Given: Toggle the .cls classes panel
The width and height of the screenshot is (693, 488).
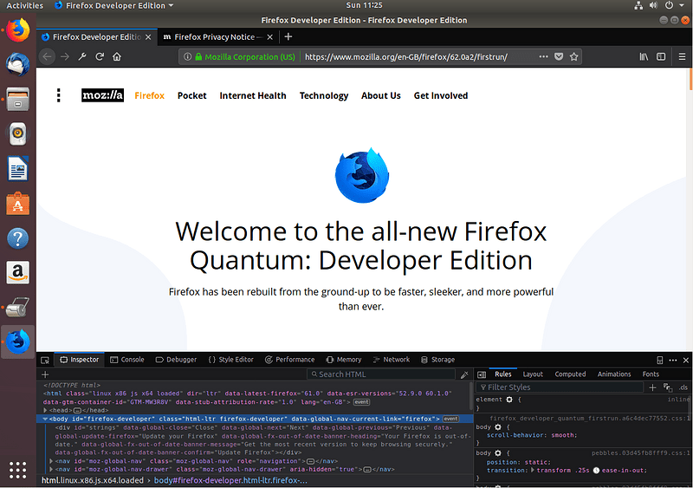Looking at the screenshot, I should coord(683,387).
